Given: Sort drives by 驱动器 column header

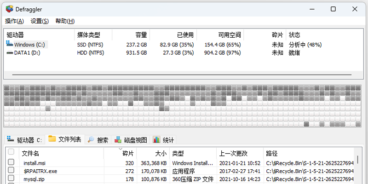Looking at the screenshot, I should 39,35.
